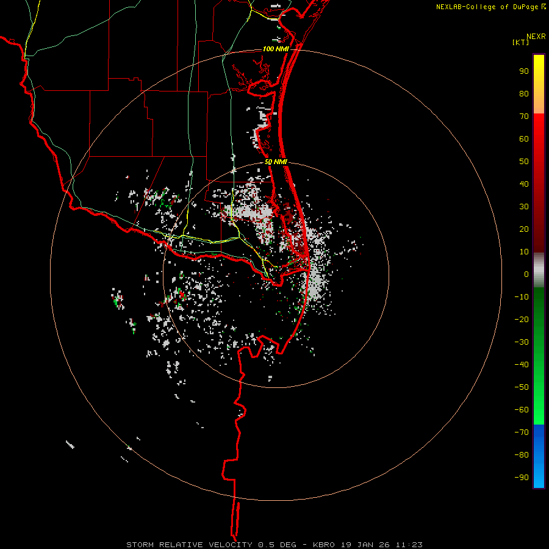The width and height of the screenshot is (549, 549).
Task: Click the [KT] units label
Action: coord(520,42)
